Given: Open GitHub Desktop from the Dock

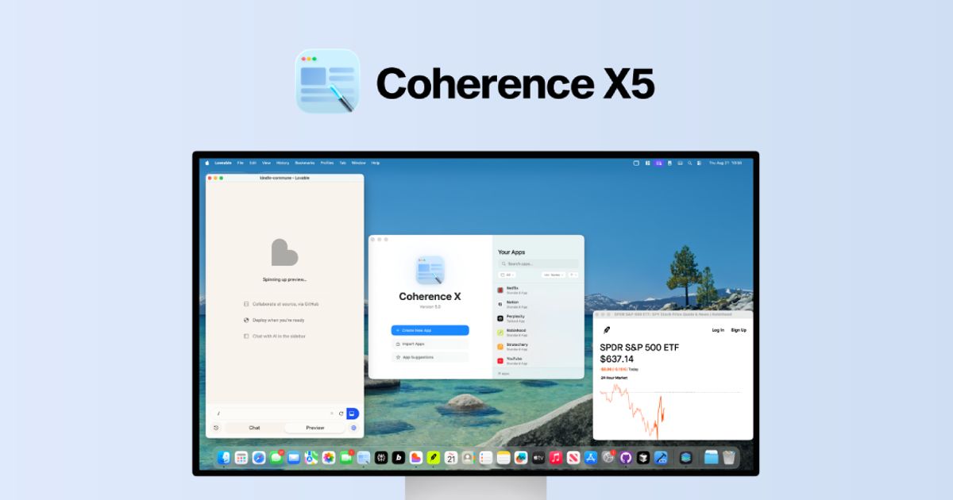Looking at the screenshot, I should pyautogui.click(x=626, y=458).
